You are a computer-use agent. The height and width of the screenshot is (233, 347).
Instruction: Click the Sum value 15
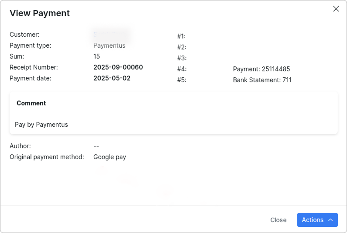pos(96,56)
